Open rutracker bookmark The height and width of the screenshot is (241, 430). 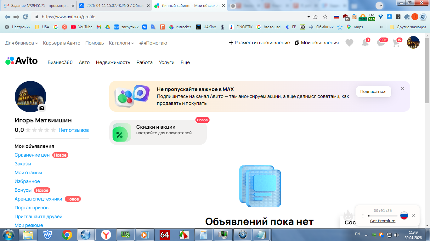180,27
